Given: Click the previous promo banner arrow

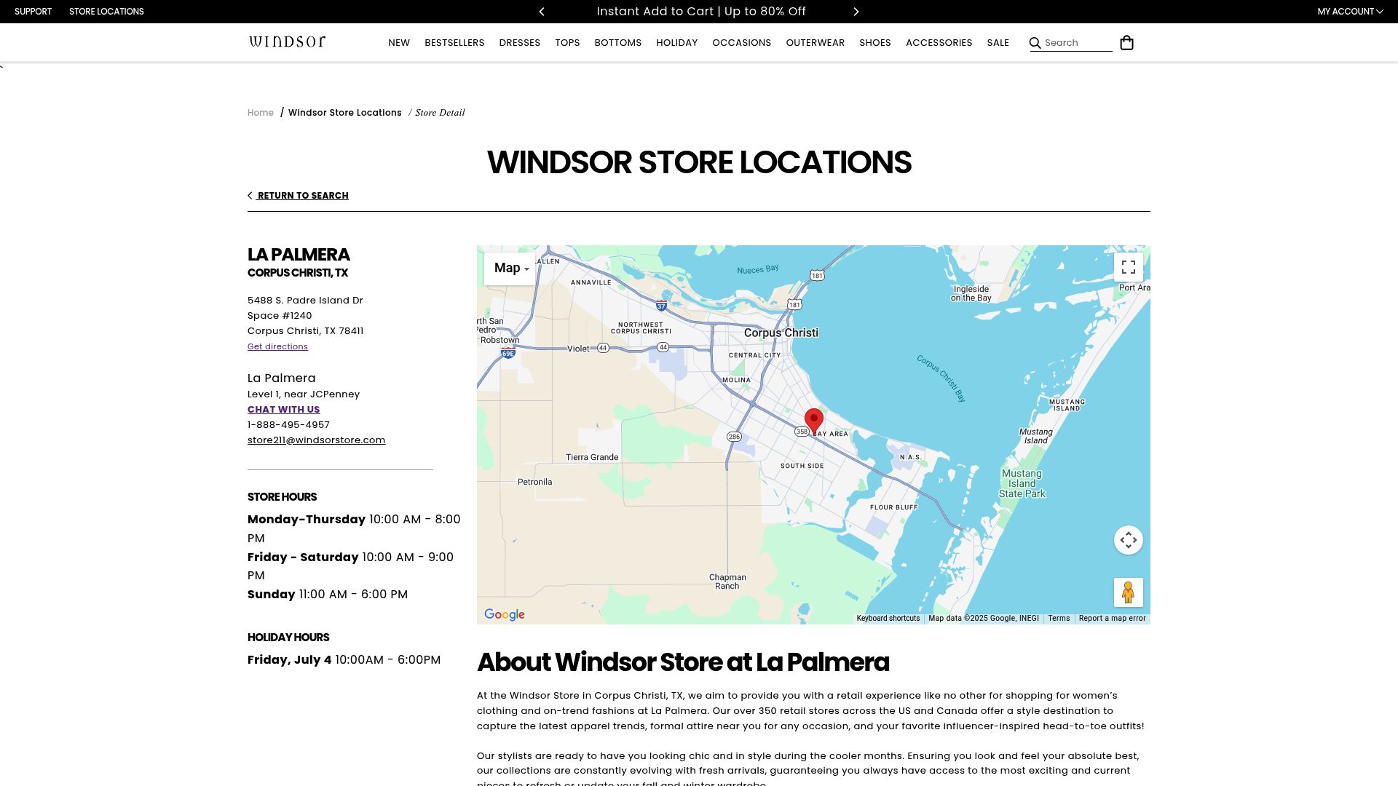Looking at the screenshot, I should [x=542, y=11].
